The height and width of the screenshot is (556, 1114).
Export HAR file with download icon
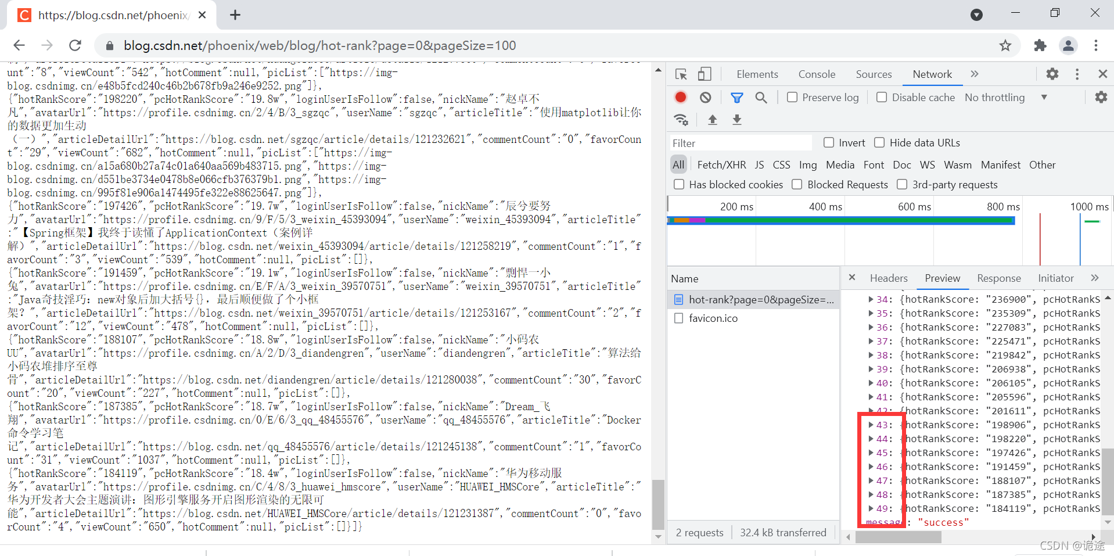(x=737, y=120)
